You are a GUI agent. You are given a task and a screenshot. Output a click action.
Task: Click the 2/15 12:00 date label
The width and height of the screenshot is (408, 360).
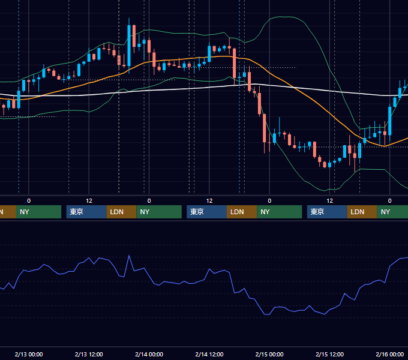(329, 354)
